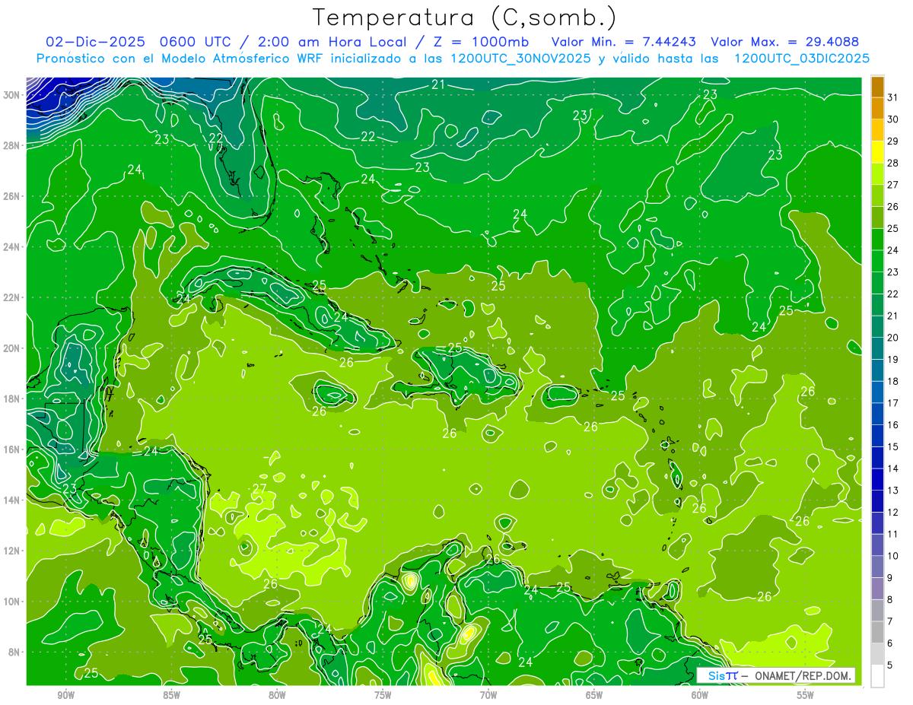Select the level text "Z = 1000mb"

coord(482,41)
